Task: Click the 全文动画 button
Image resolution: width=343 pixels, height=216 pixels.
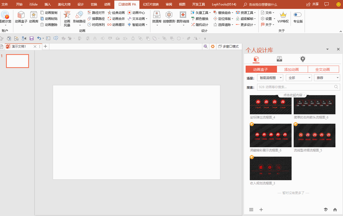Action: coord(323,69)
